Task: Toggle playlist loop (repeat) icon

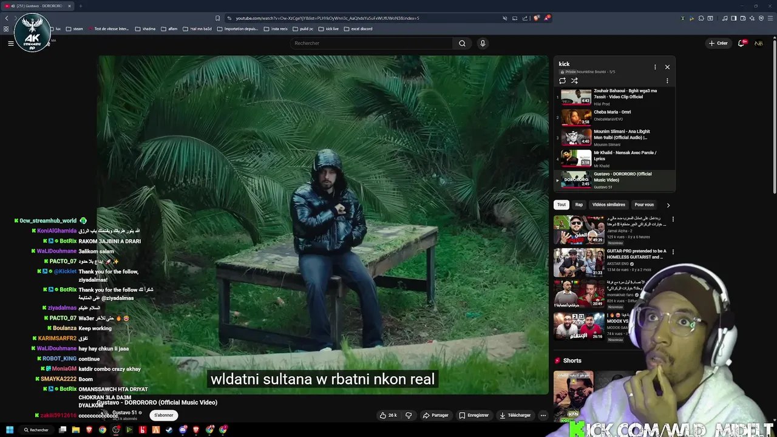Action: pyautogui.click(x=562, y=81)
